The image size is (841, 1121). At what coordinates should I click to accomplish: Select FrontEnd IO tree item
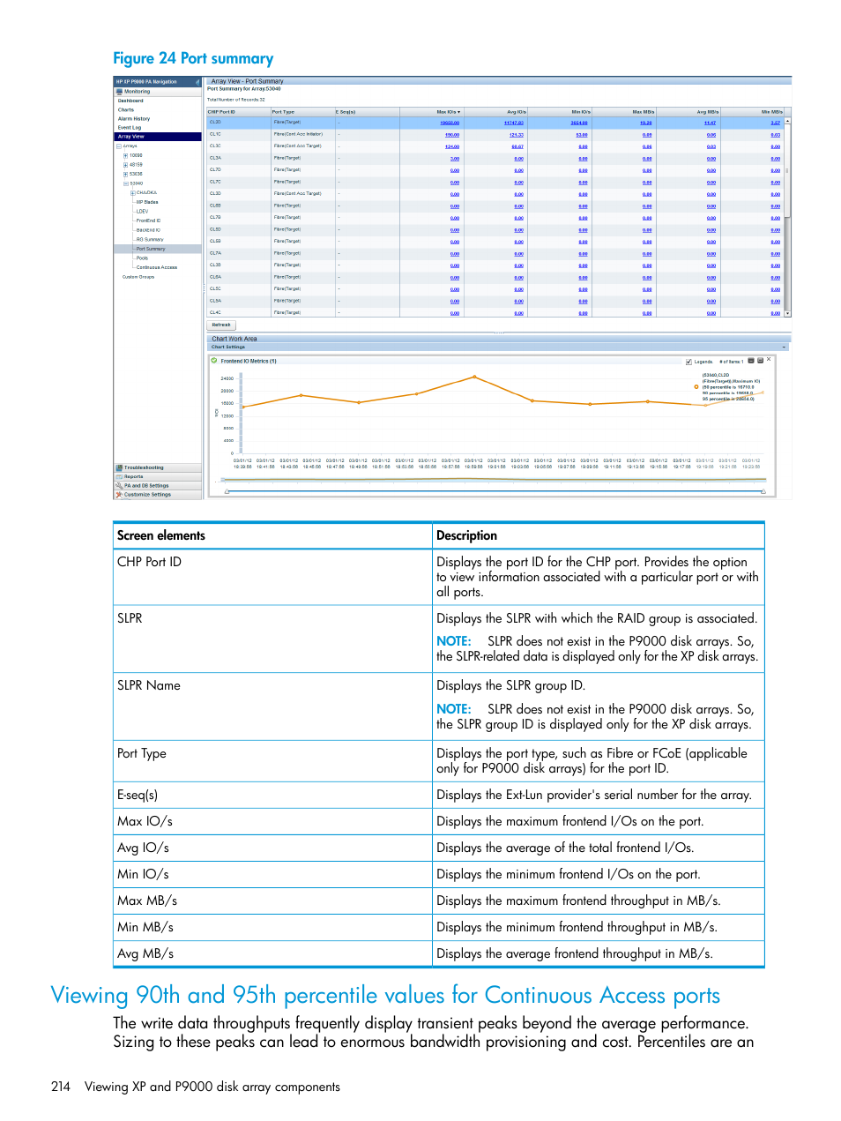click(x=149, y=220)
